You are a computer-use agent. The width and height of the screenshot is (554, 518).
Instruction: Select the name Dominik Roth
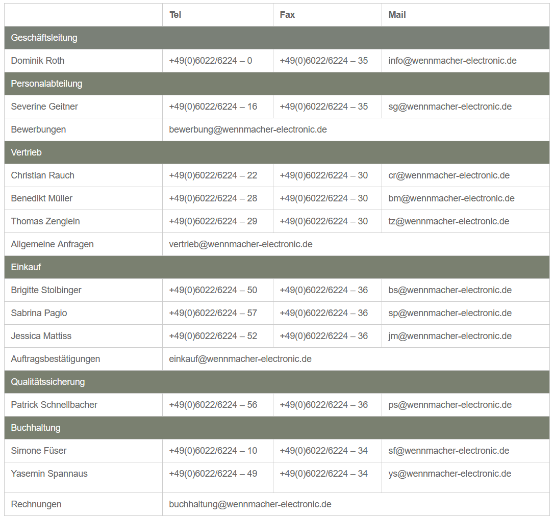coord(37,61)
